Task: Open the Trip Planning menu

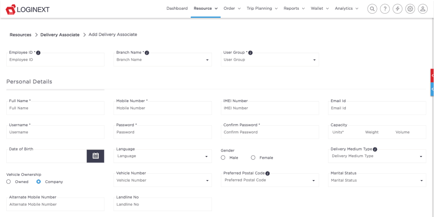Action: 262,8
